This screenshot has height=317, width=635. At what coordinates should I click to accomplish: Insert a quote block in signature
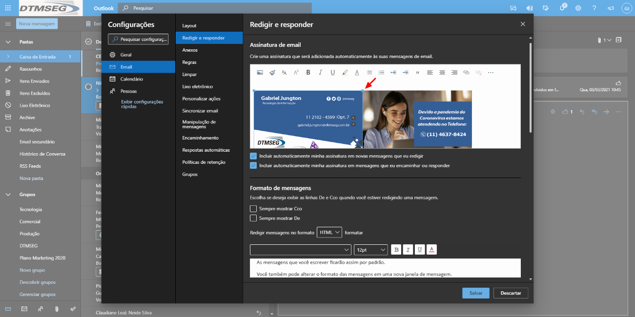click(x=418, y=72)
